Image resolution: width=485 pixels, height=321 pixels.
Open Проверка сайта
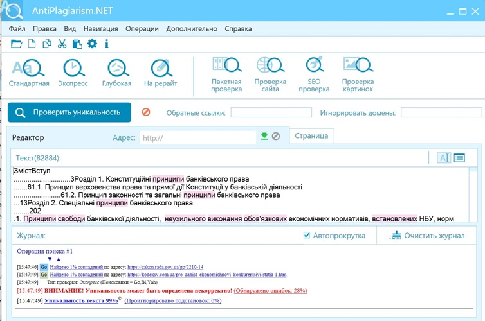[270, 74]
